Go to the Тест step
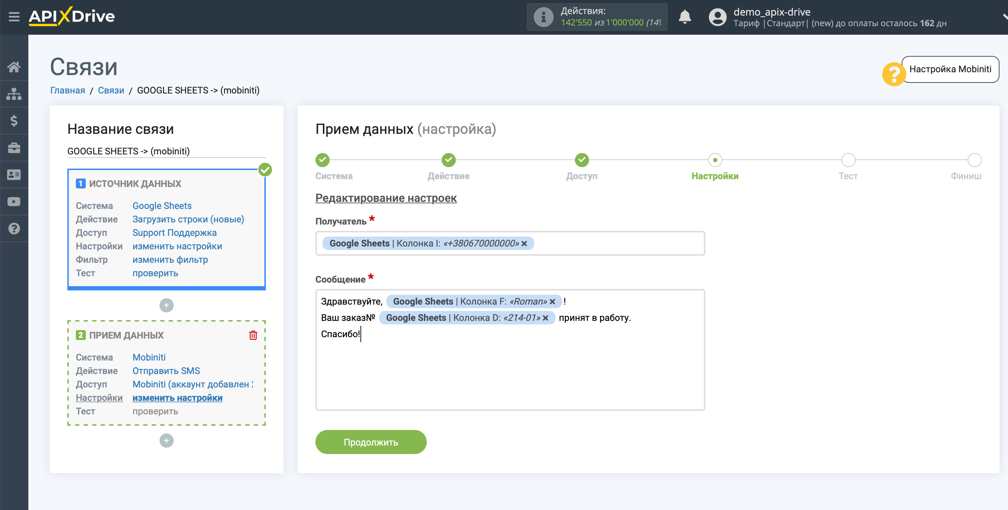 click(849, 160)
